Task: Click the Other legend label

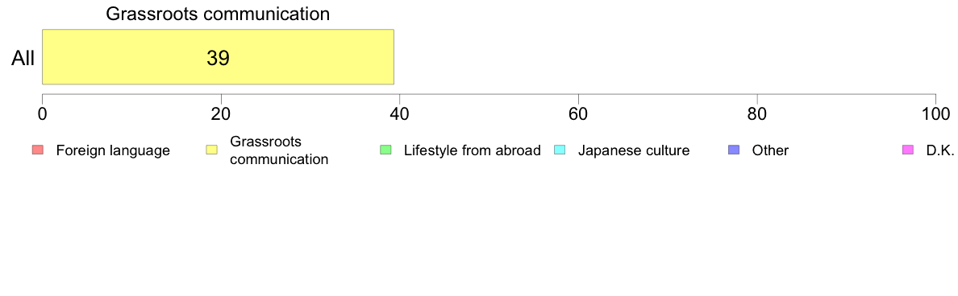Action: click(770, 150)
